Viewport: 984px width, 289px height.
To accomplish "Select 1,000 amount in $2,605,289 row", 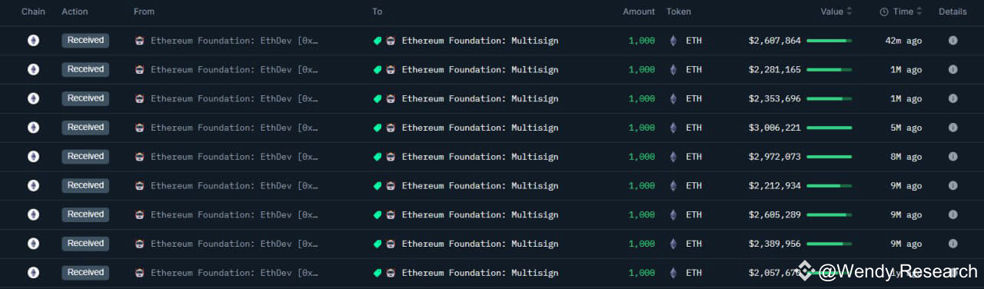I will coord(642,214).
